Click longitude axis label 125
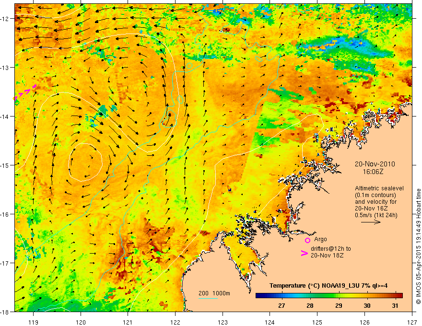Screen dimensions: 422x326 click(317, 322)
